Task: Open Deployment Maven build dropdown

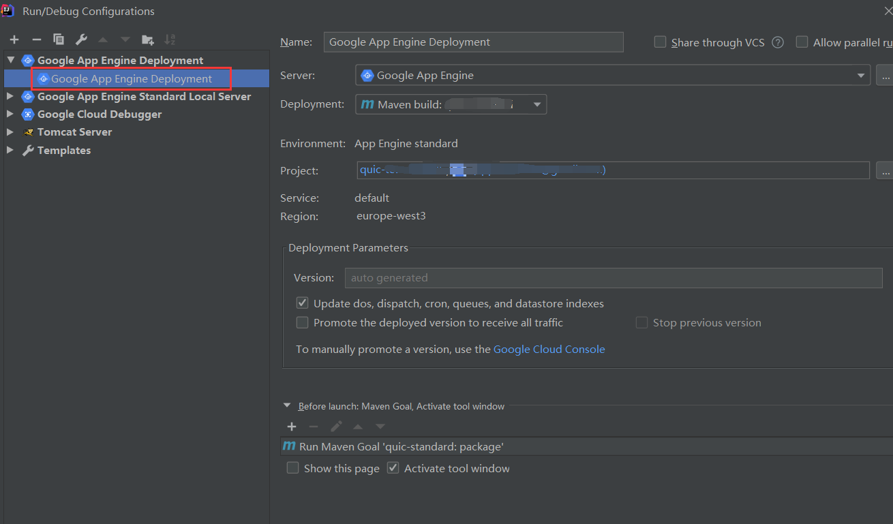Action: pos(451,104)
